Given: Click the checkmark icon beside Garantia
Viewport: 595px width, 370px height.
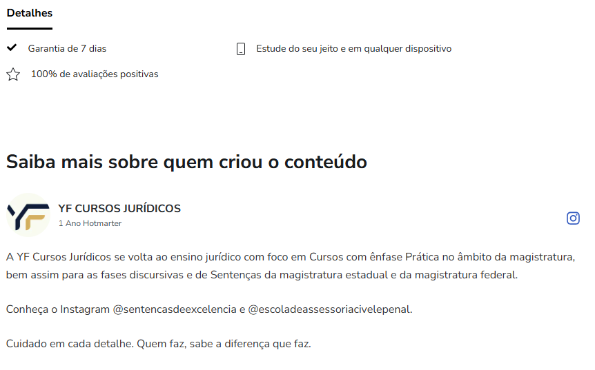Looking at the screenshot, I should (12, 48).
